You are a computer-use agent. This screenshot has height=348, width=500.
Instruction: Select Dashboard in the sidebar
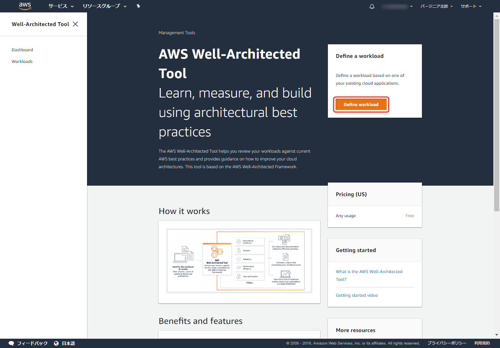[22, 50]
